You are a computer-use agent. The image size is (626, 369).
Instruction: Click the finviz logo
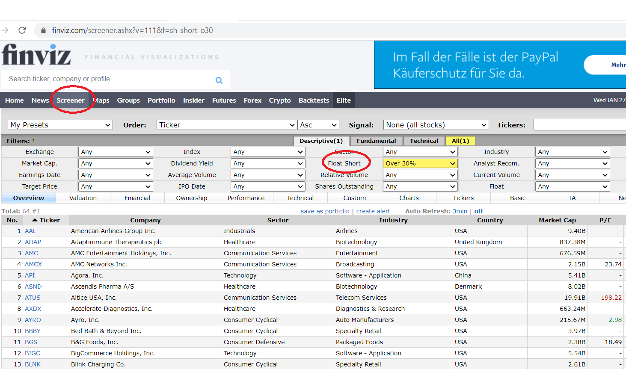[36, 55]
